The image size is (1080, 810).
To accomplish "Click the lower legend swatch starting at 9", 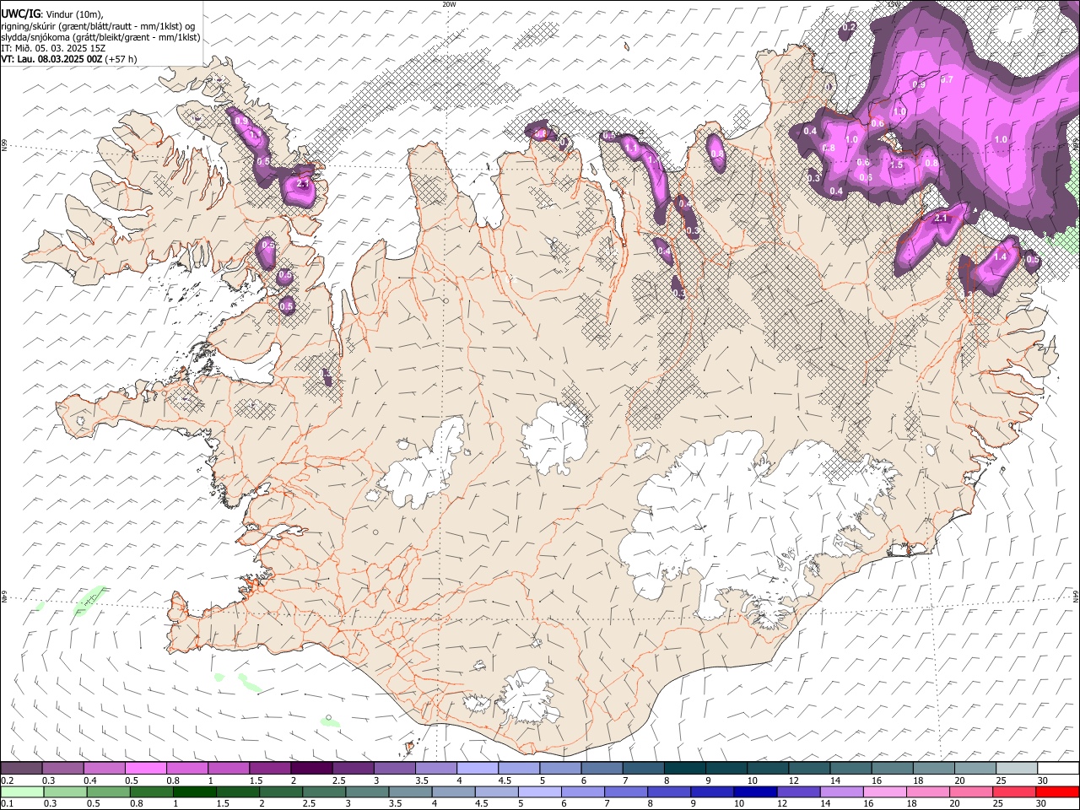I will pyautogui.click(x=712, y=791).
